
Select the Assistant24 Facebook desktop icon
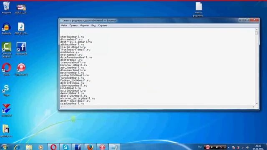(21, 48)
